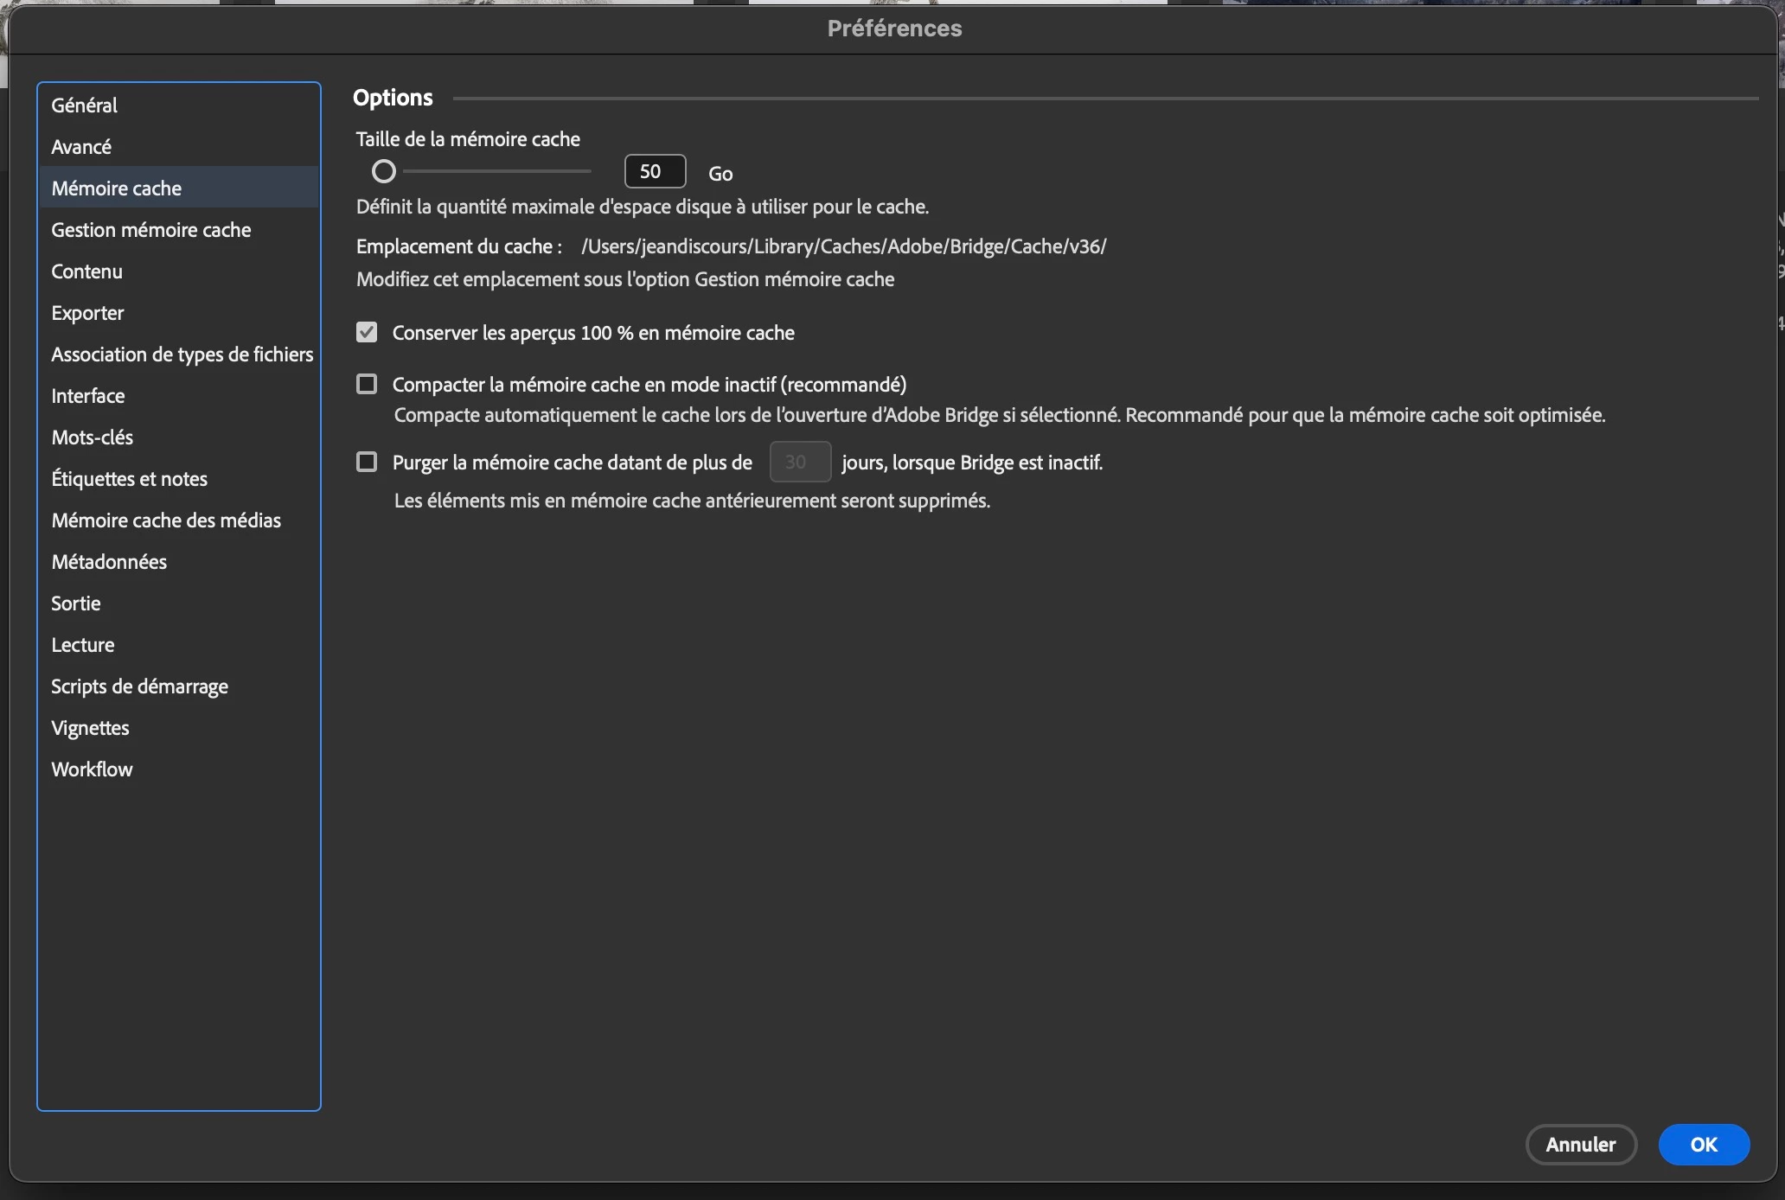Select Étiquettes et notes category

click(130, 479)
